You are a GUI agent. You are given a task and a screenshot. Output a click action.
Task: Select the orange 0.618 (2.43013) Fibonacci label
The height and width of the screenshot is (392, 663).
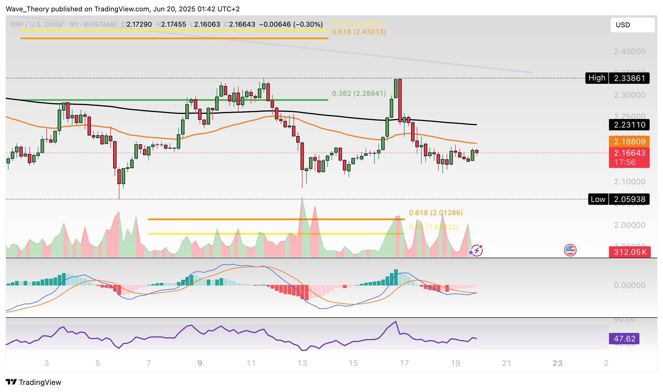coord(359,32)
